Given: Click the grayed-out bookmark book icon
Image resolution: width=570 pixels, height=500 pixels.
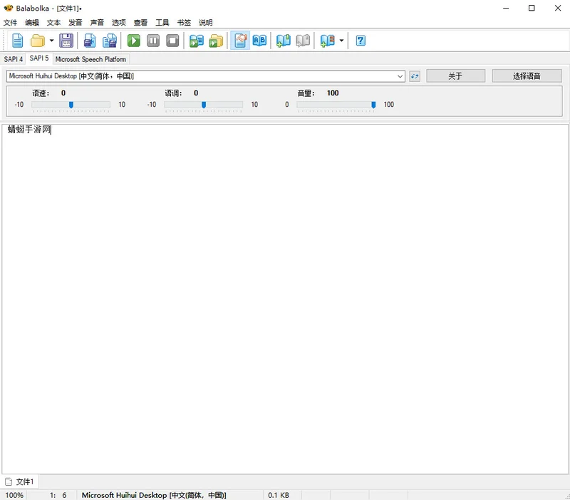Looking at the screenshot, I should (303, 41).
